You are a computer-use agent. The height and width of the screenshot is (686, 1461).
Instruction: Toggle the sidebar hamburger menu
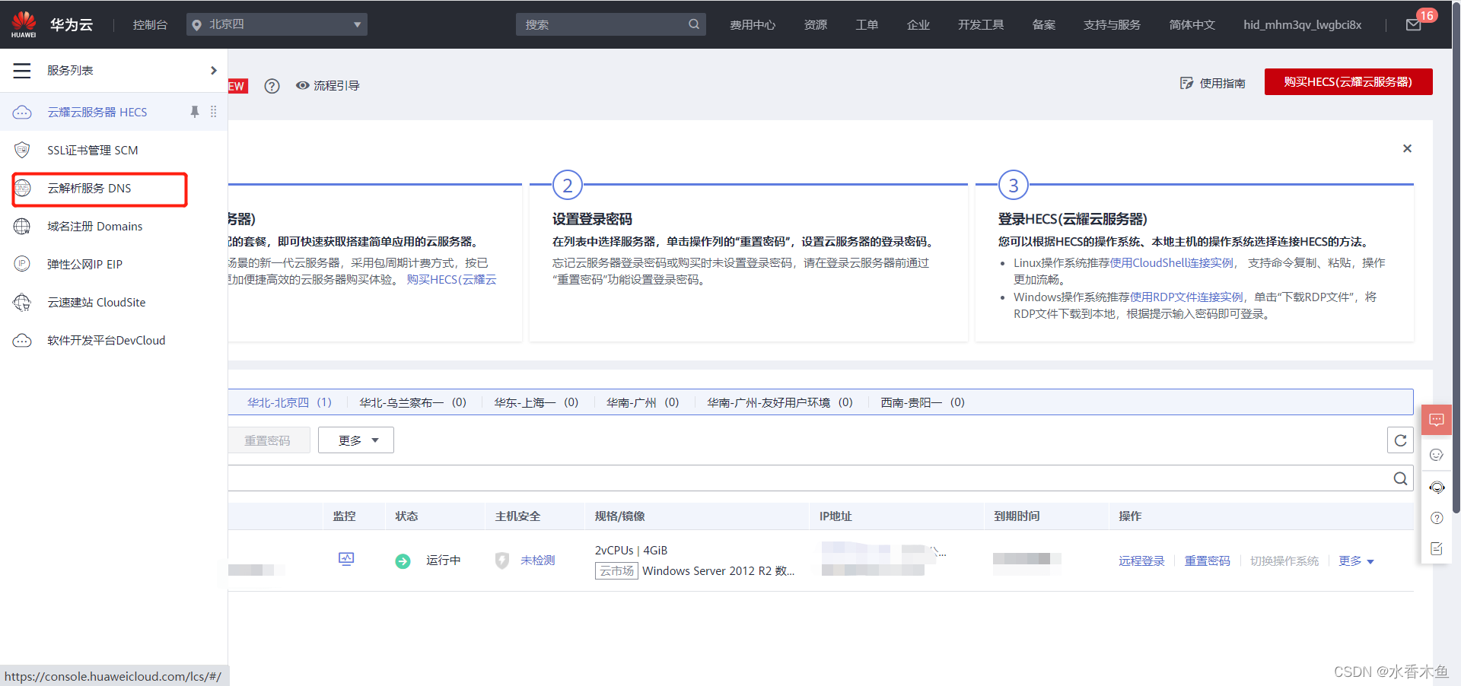point(21,70)
